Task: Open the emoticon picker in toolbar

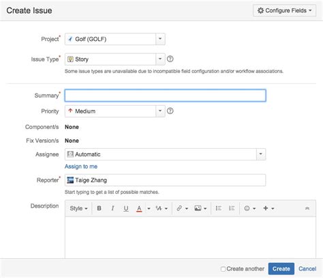Action: point(247,208)
